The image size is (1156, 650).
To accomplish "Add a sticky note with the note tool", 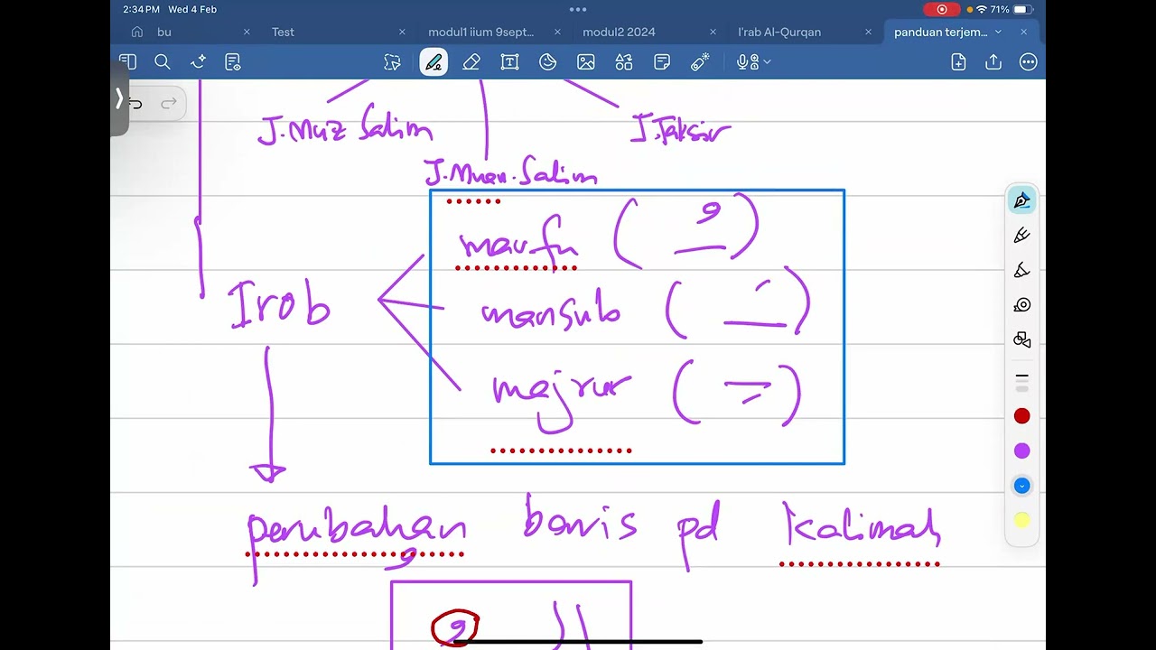I will click(x=662, y=62).
